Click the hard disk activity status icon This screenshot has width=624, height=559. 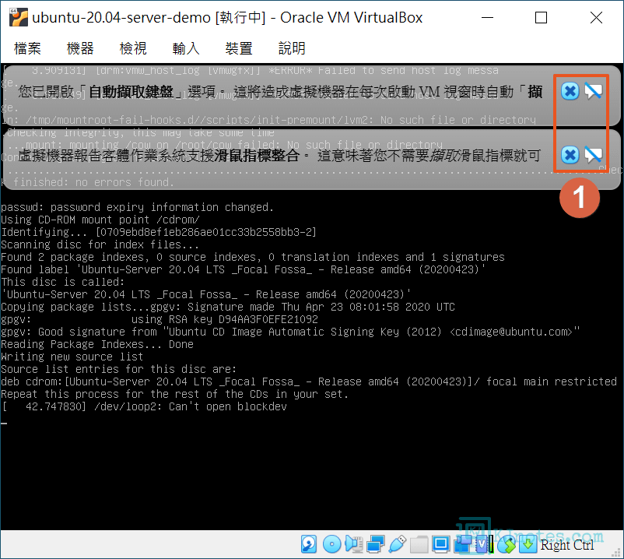tap(309, 544)
